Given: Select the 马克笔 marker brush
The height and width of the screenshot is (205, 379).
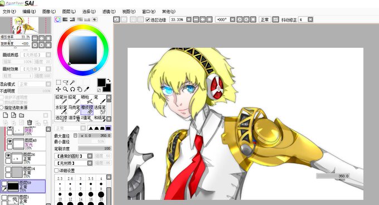Looking at the screenshot, I should pos(74,109).
